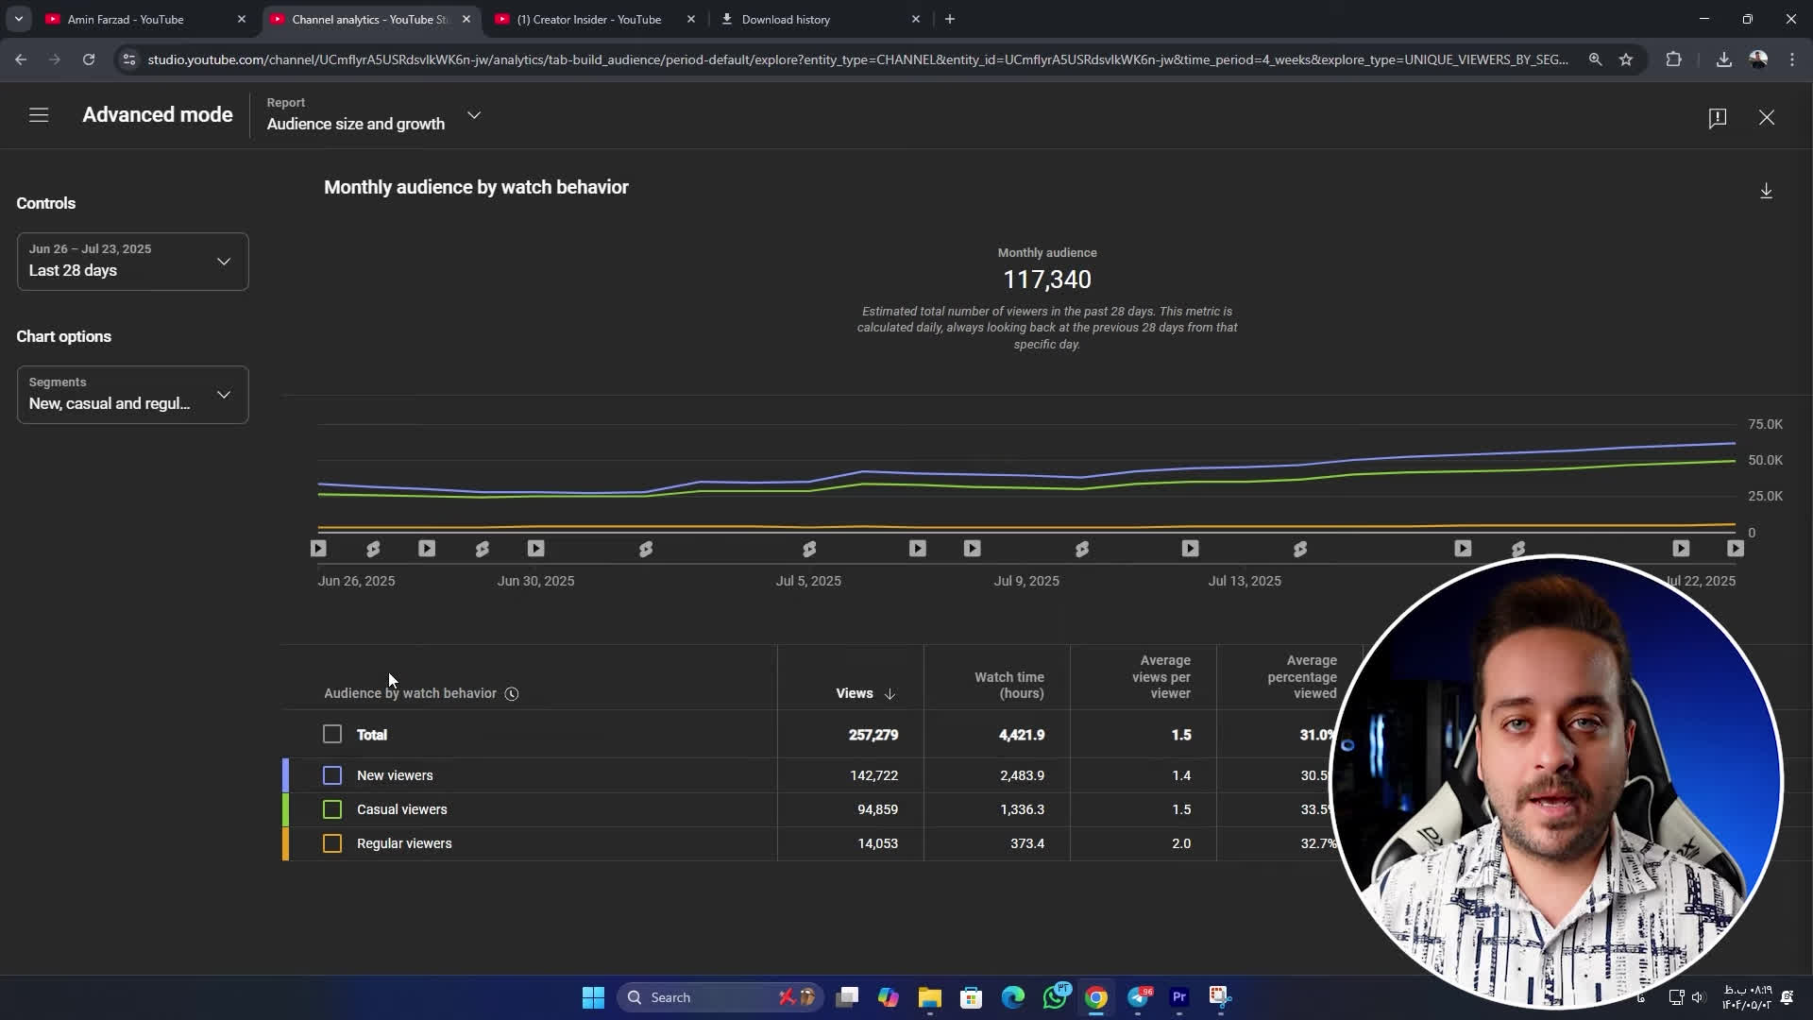Open the page zoom indicator in address bar

1595,59
